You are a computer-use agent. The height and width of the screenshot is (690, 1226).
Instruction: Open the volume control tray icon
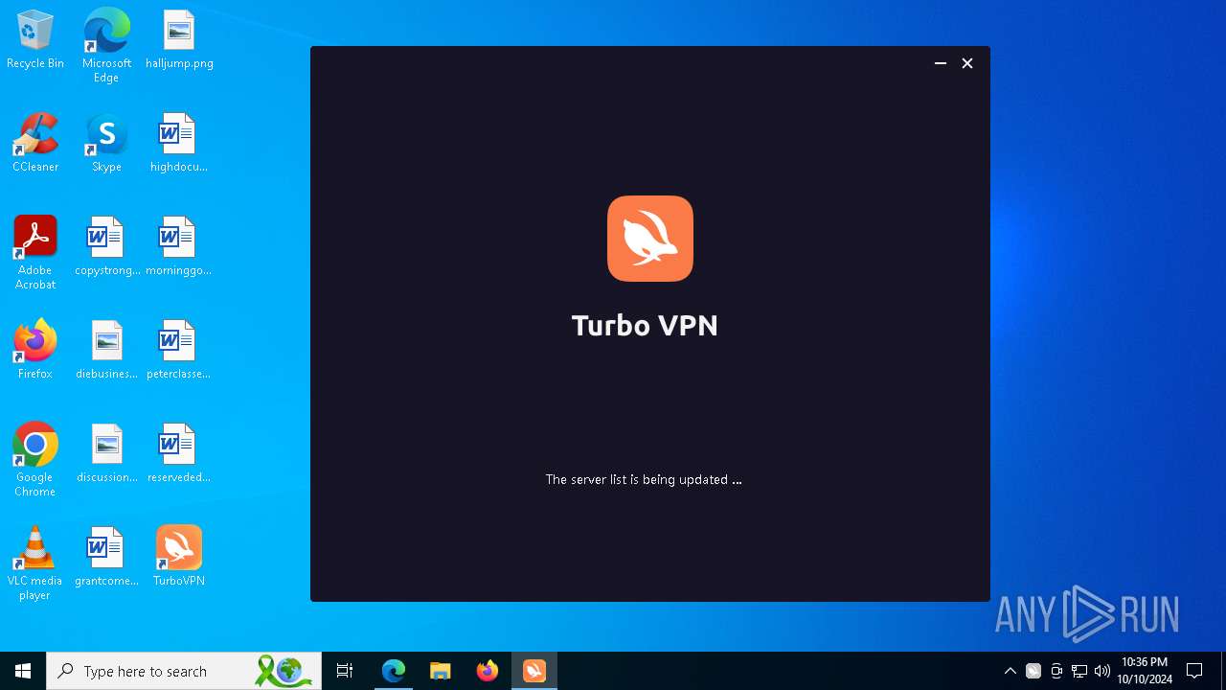[x=1102, y=671]
